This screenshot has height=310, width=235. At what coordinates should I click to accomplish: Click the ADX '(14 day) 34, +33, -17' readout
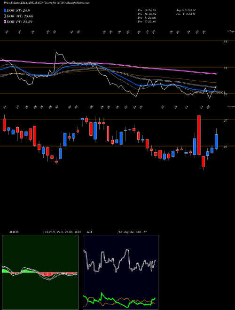coord(132,232)
